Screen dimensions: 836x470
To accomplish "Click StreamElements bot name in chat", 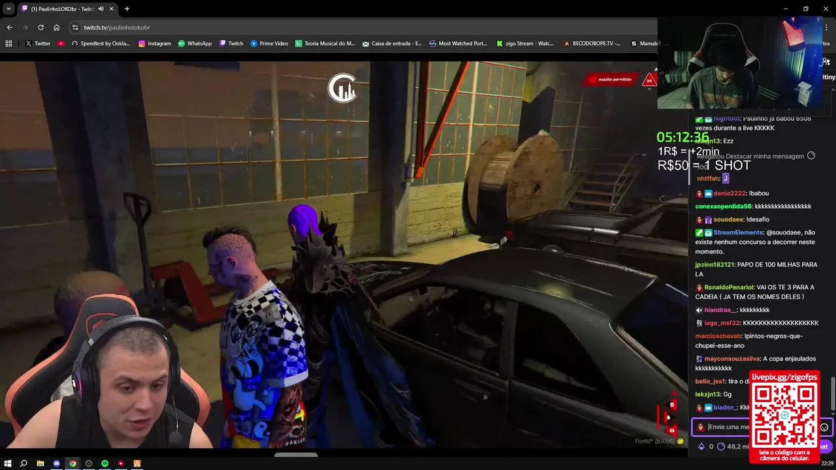I will [737, 232].
